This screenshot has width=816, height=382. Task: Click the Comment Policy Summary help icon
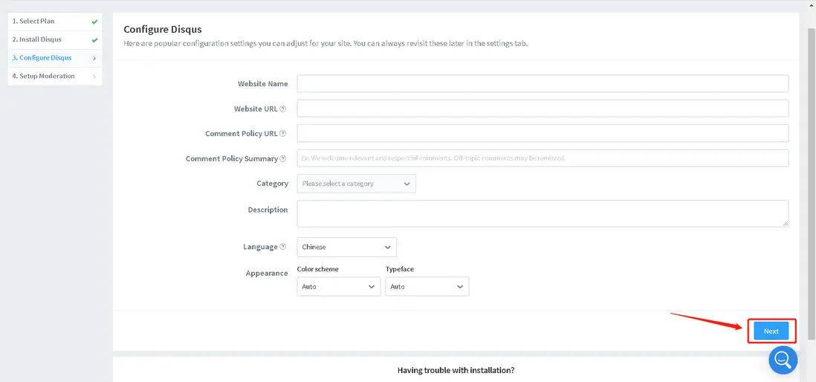click(282, 159)
